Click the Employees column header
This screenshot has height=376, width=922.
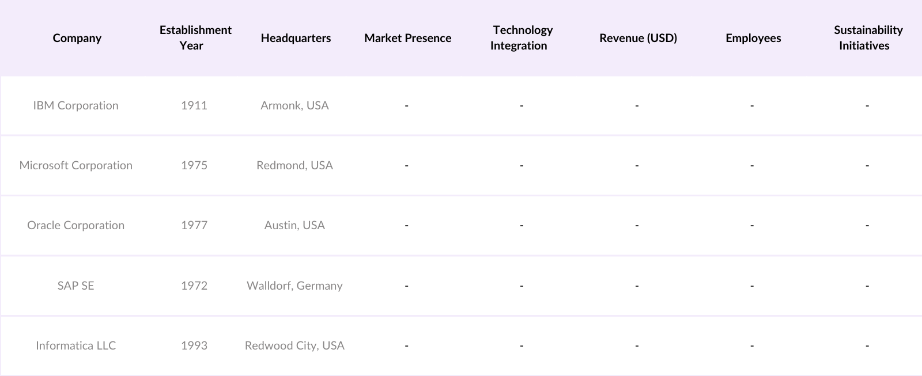[753, 38]
